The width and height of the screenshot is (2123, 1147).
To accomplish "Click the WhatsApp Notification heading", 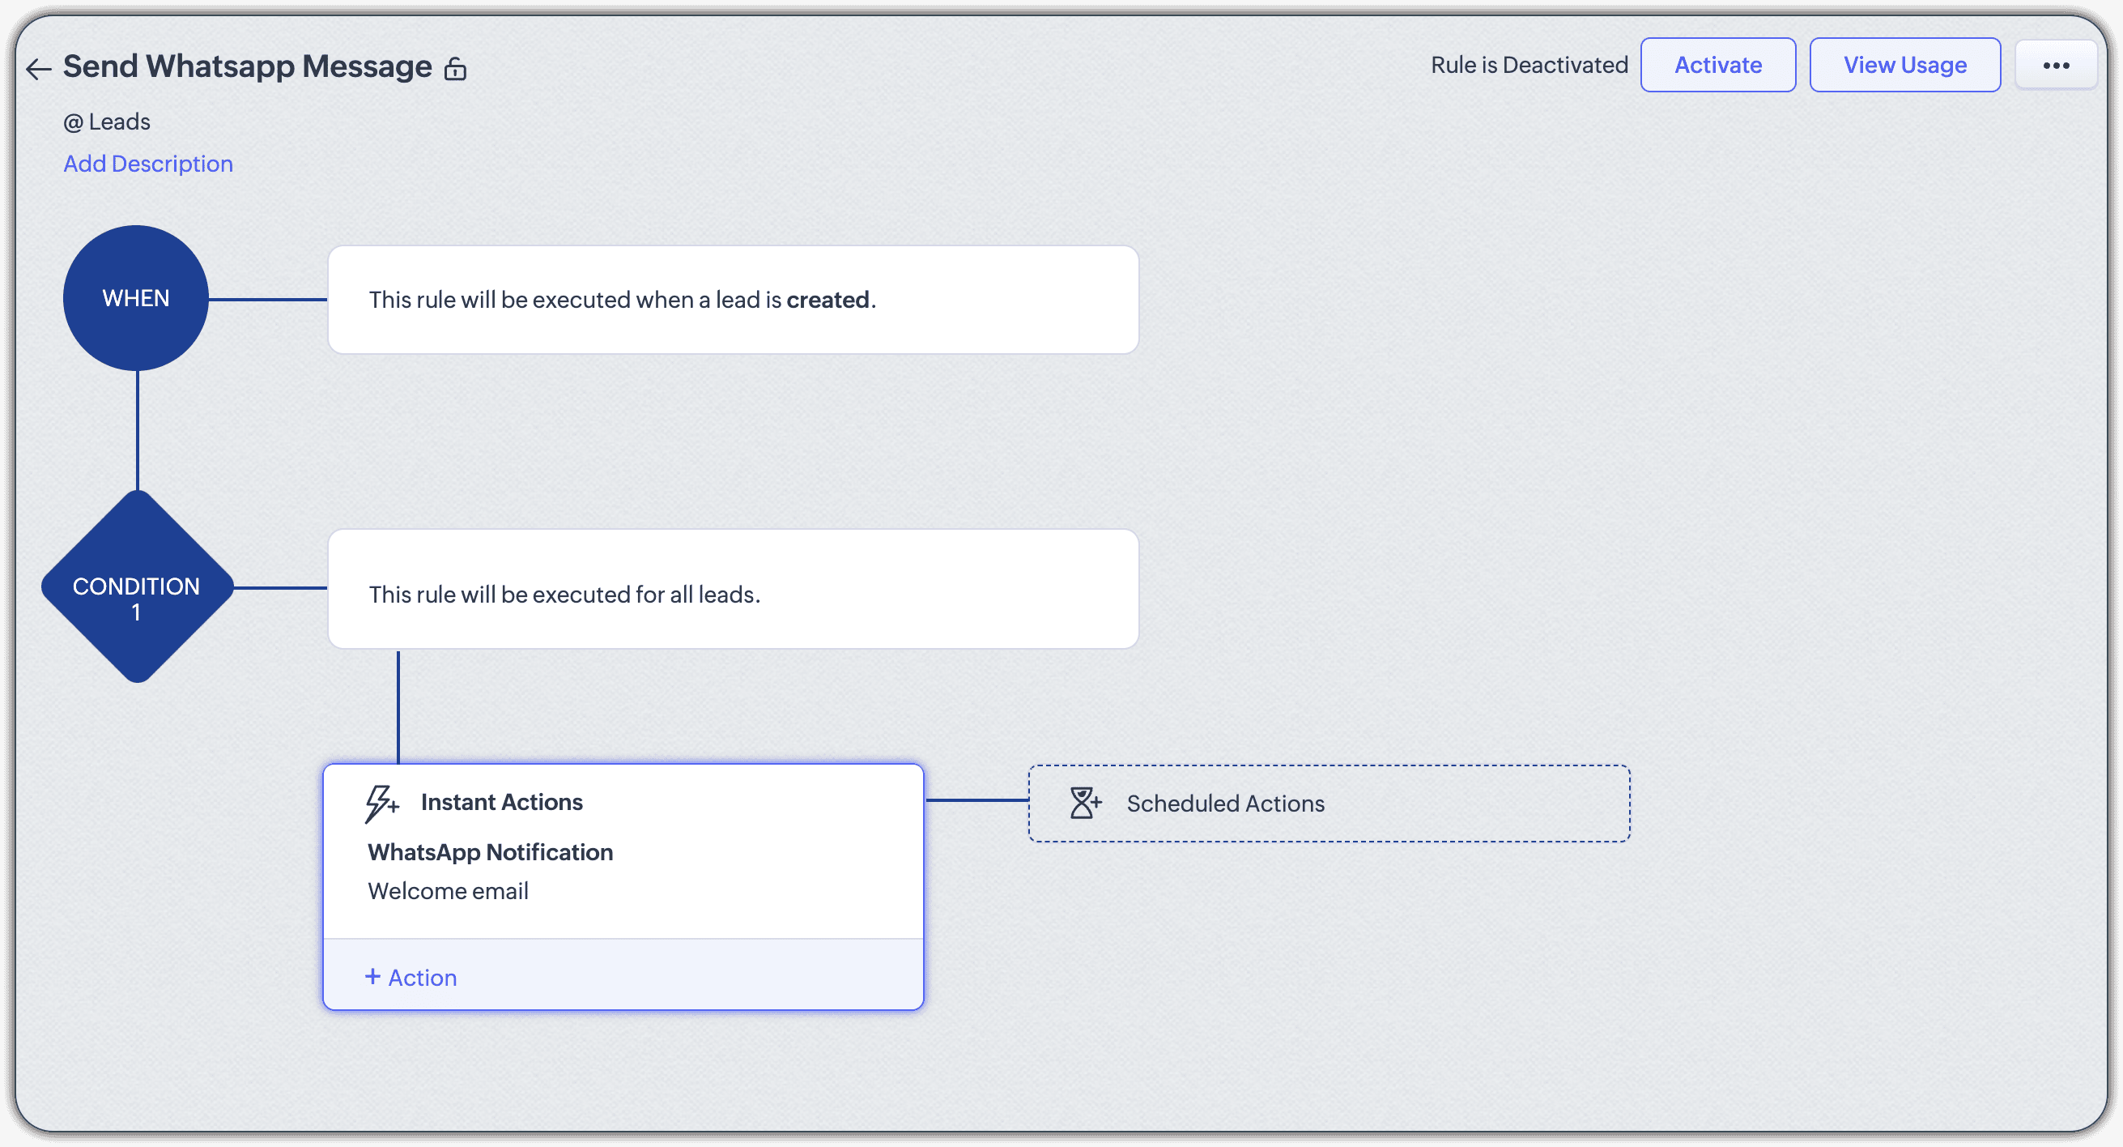I will pos(491,853).
